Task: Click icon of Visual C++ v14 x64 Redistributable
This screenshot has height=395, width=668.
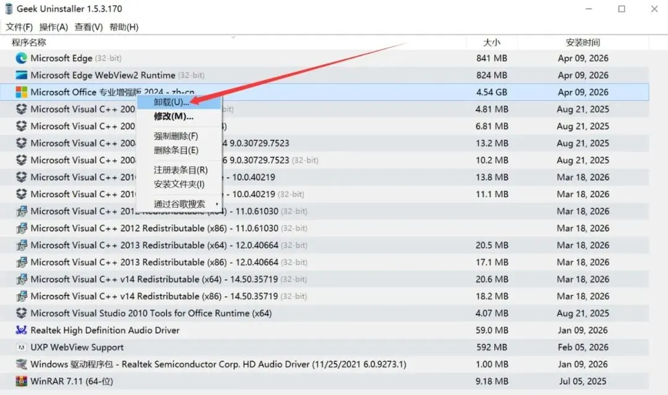Action: pyautogui.click(x=21, y=279)
